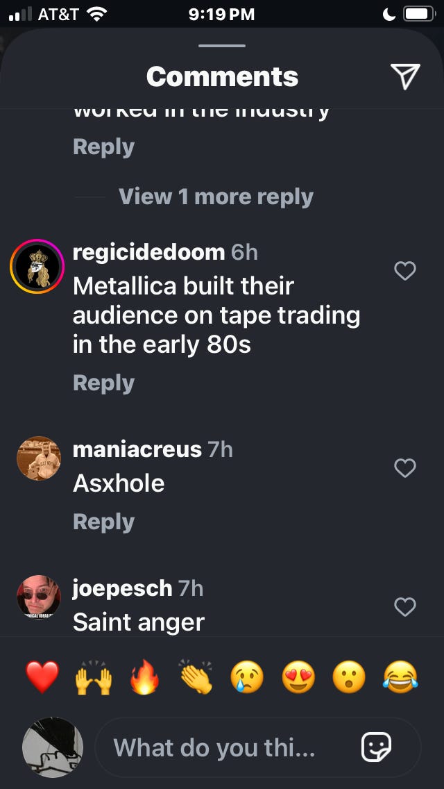Tap the Comments sheet drag handle
The height and width of the screenshot is (789, 444).
tap(222, 46)
